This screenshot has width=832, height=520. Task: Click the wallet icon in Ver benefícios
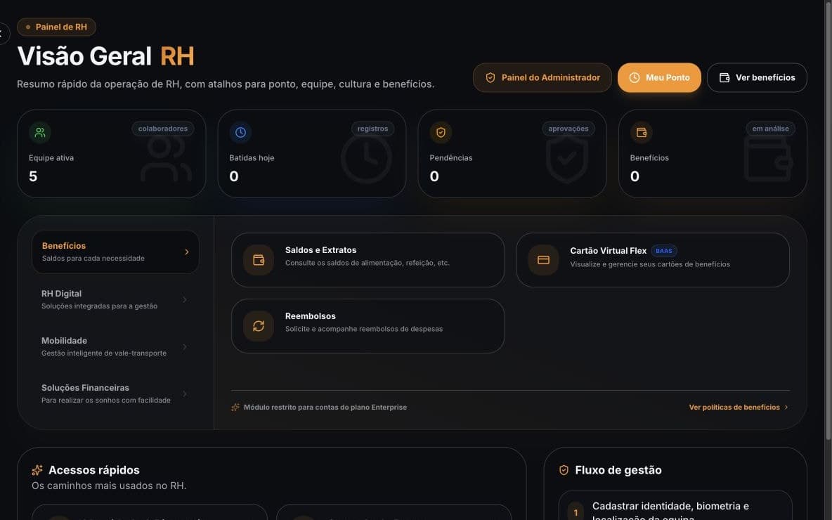(x=724, y=77)
